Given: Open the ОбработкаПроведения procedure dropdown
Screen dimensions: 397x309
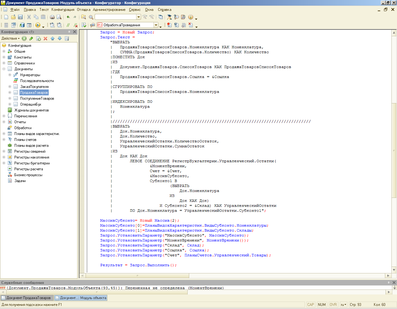Looking at the screenshot, I should click(156, 25).
